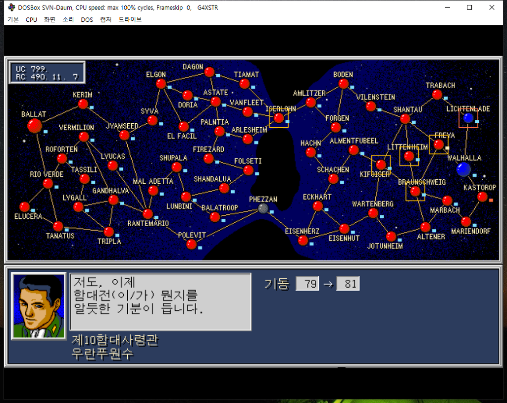Select the blue WALHALLA planet
The image size is (507, 403).
pyautogui.click(x=463, y=169)
